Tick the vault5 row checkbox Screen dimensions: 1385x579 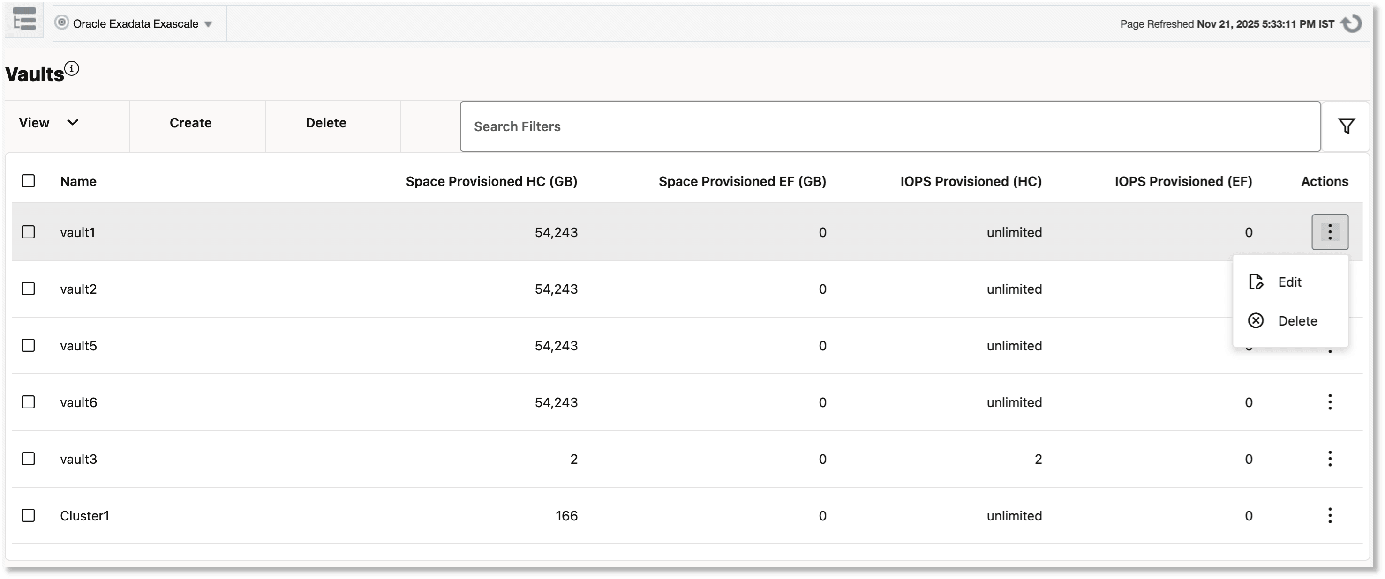pos(28,345)
